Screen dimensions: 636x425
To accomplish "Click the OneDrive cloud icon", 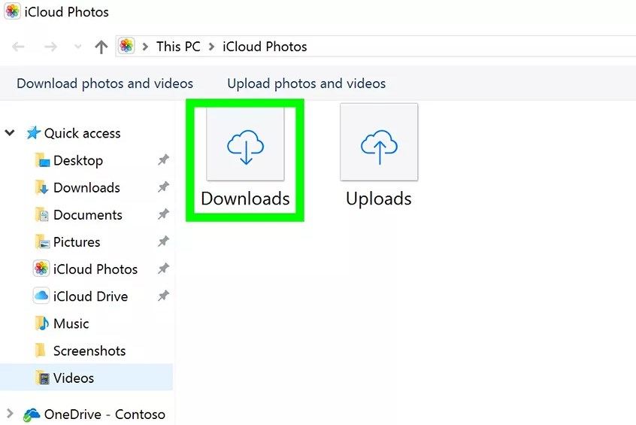I will (32, 414).
